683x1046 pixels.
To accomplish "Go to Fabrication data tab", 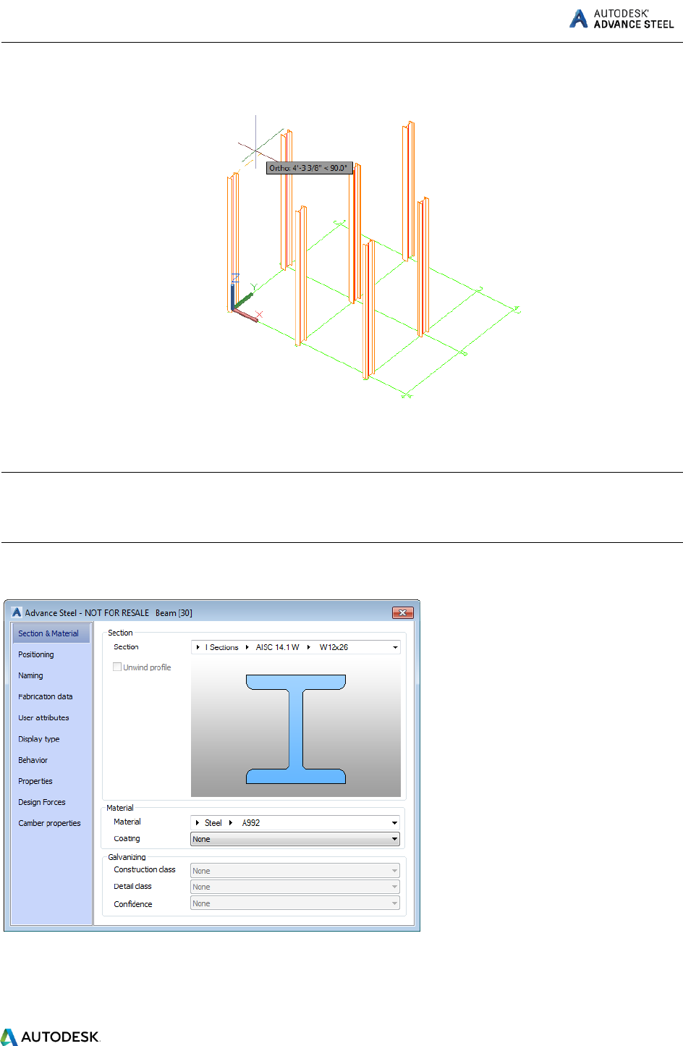I will [46, 696].
